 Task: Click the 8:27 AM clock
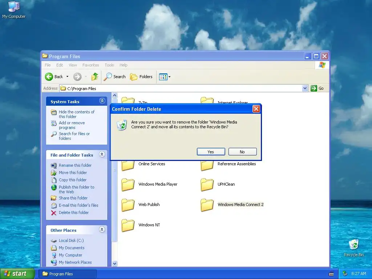click(x=359, y=274)
